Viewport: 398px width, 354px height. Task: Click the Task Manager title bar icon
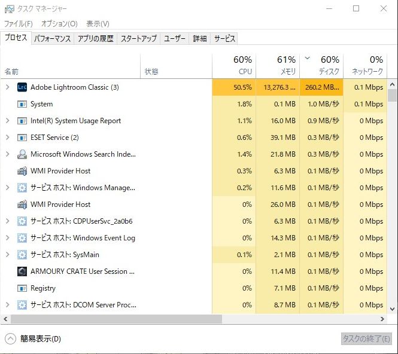(10, 9)
